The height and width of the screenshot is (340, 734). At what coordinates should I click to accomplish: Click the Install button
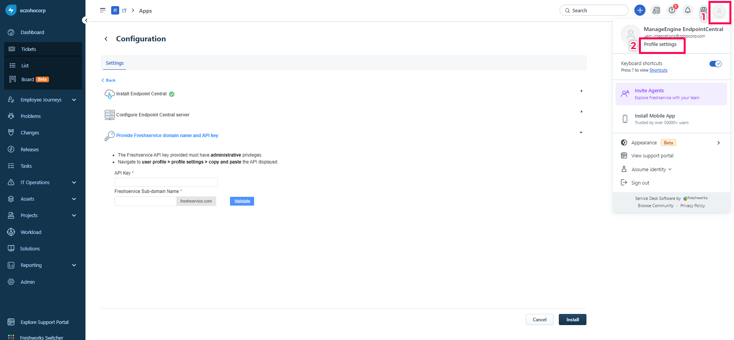click(572, 320)
